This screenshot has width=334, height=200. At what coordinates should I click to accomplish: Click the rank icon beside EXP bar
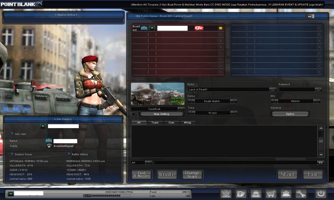[x=11, y=193]
